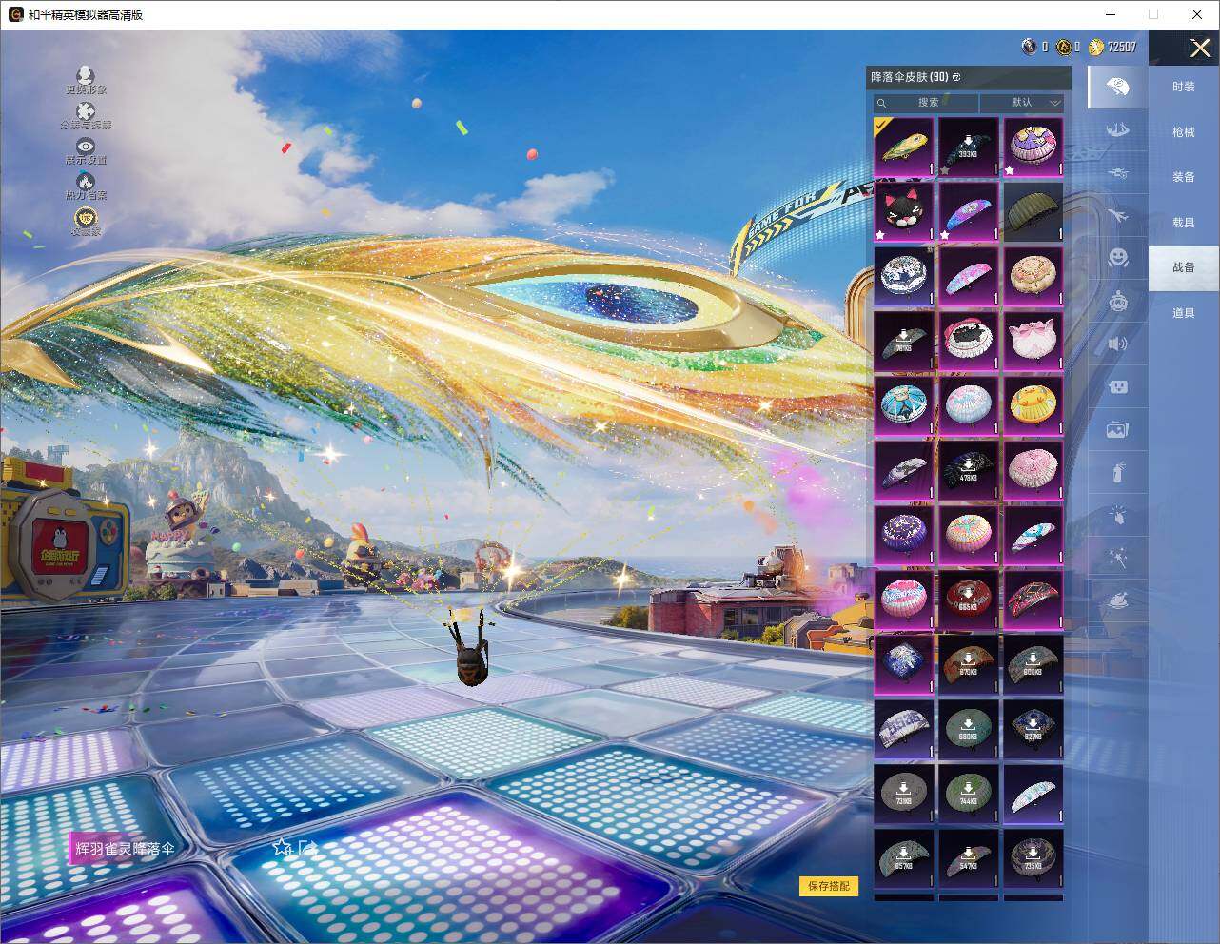Click the 搜索 search field
The height and width of the screenshot is (944, 1220).
click(927, 103)
